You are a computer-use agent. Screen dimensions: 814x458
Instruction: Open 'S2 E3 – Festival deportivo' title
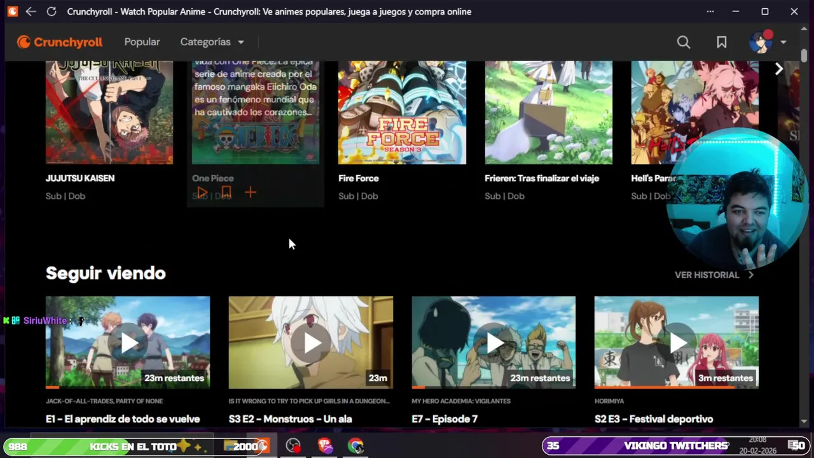(654, 419)
